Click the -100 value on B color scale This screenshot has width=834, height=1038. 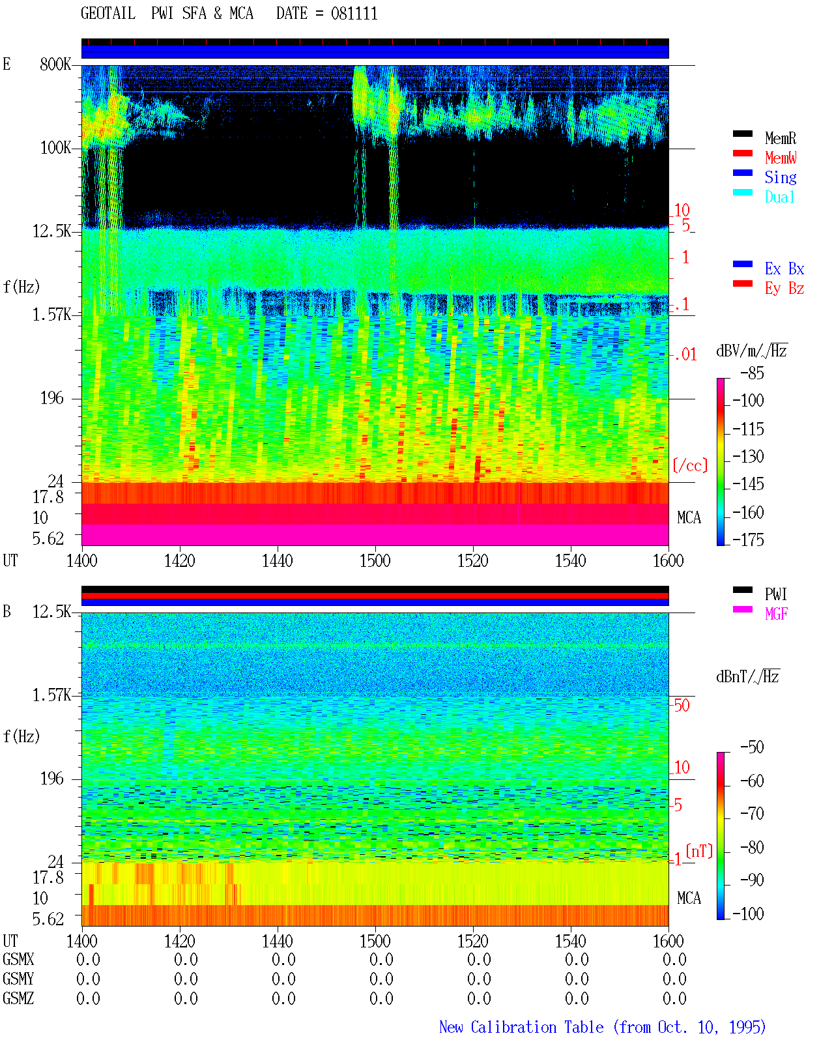[x=748, y=914]
